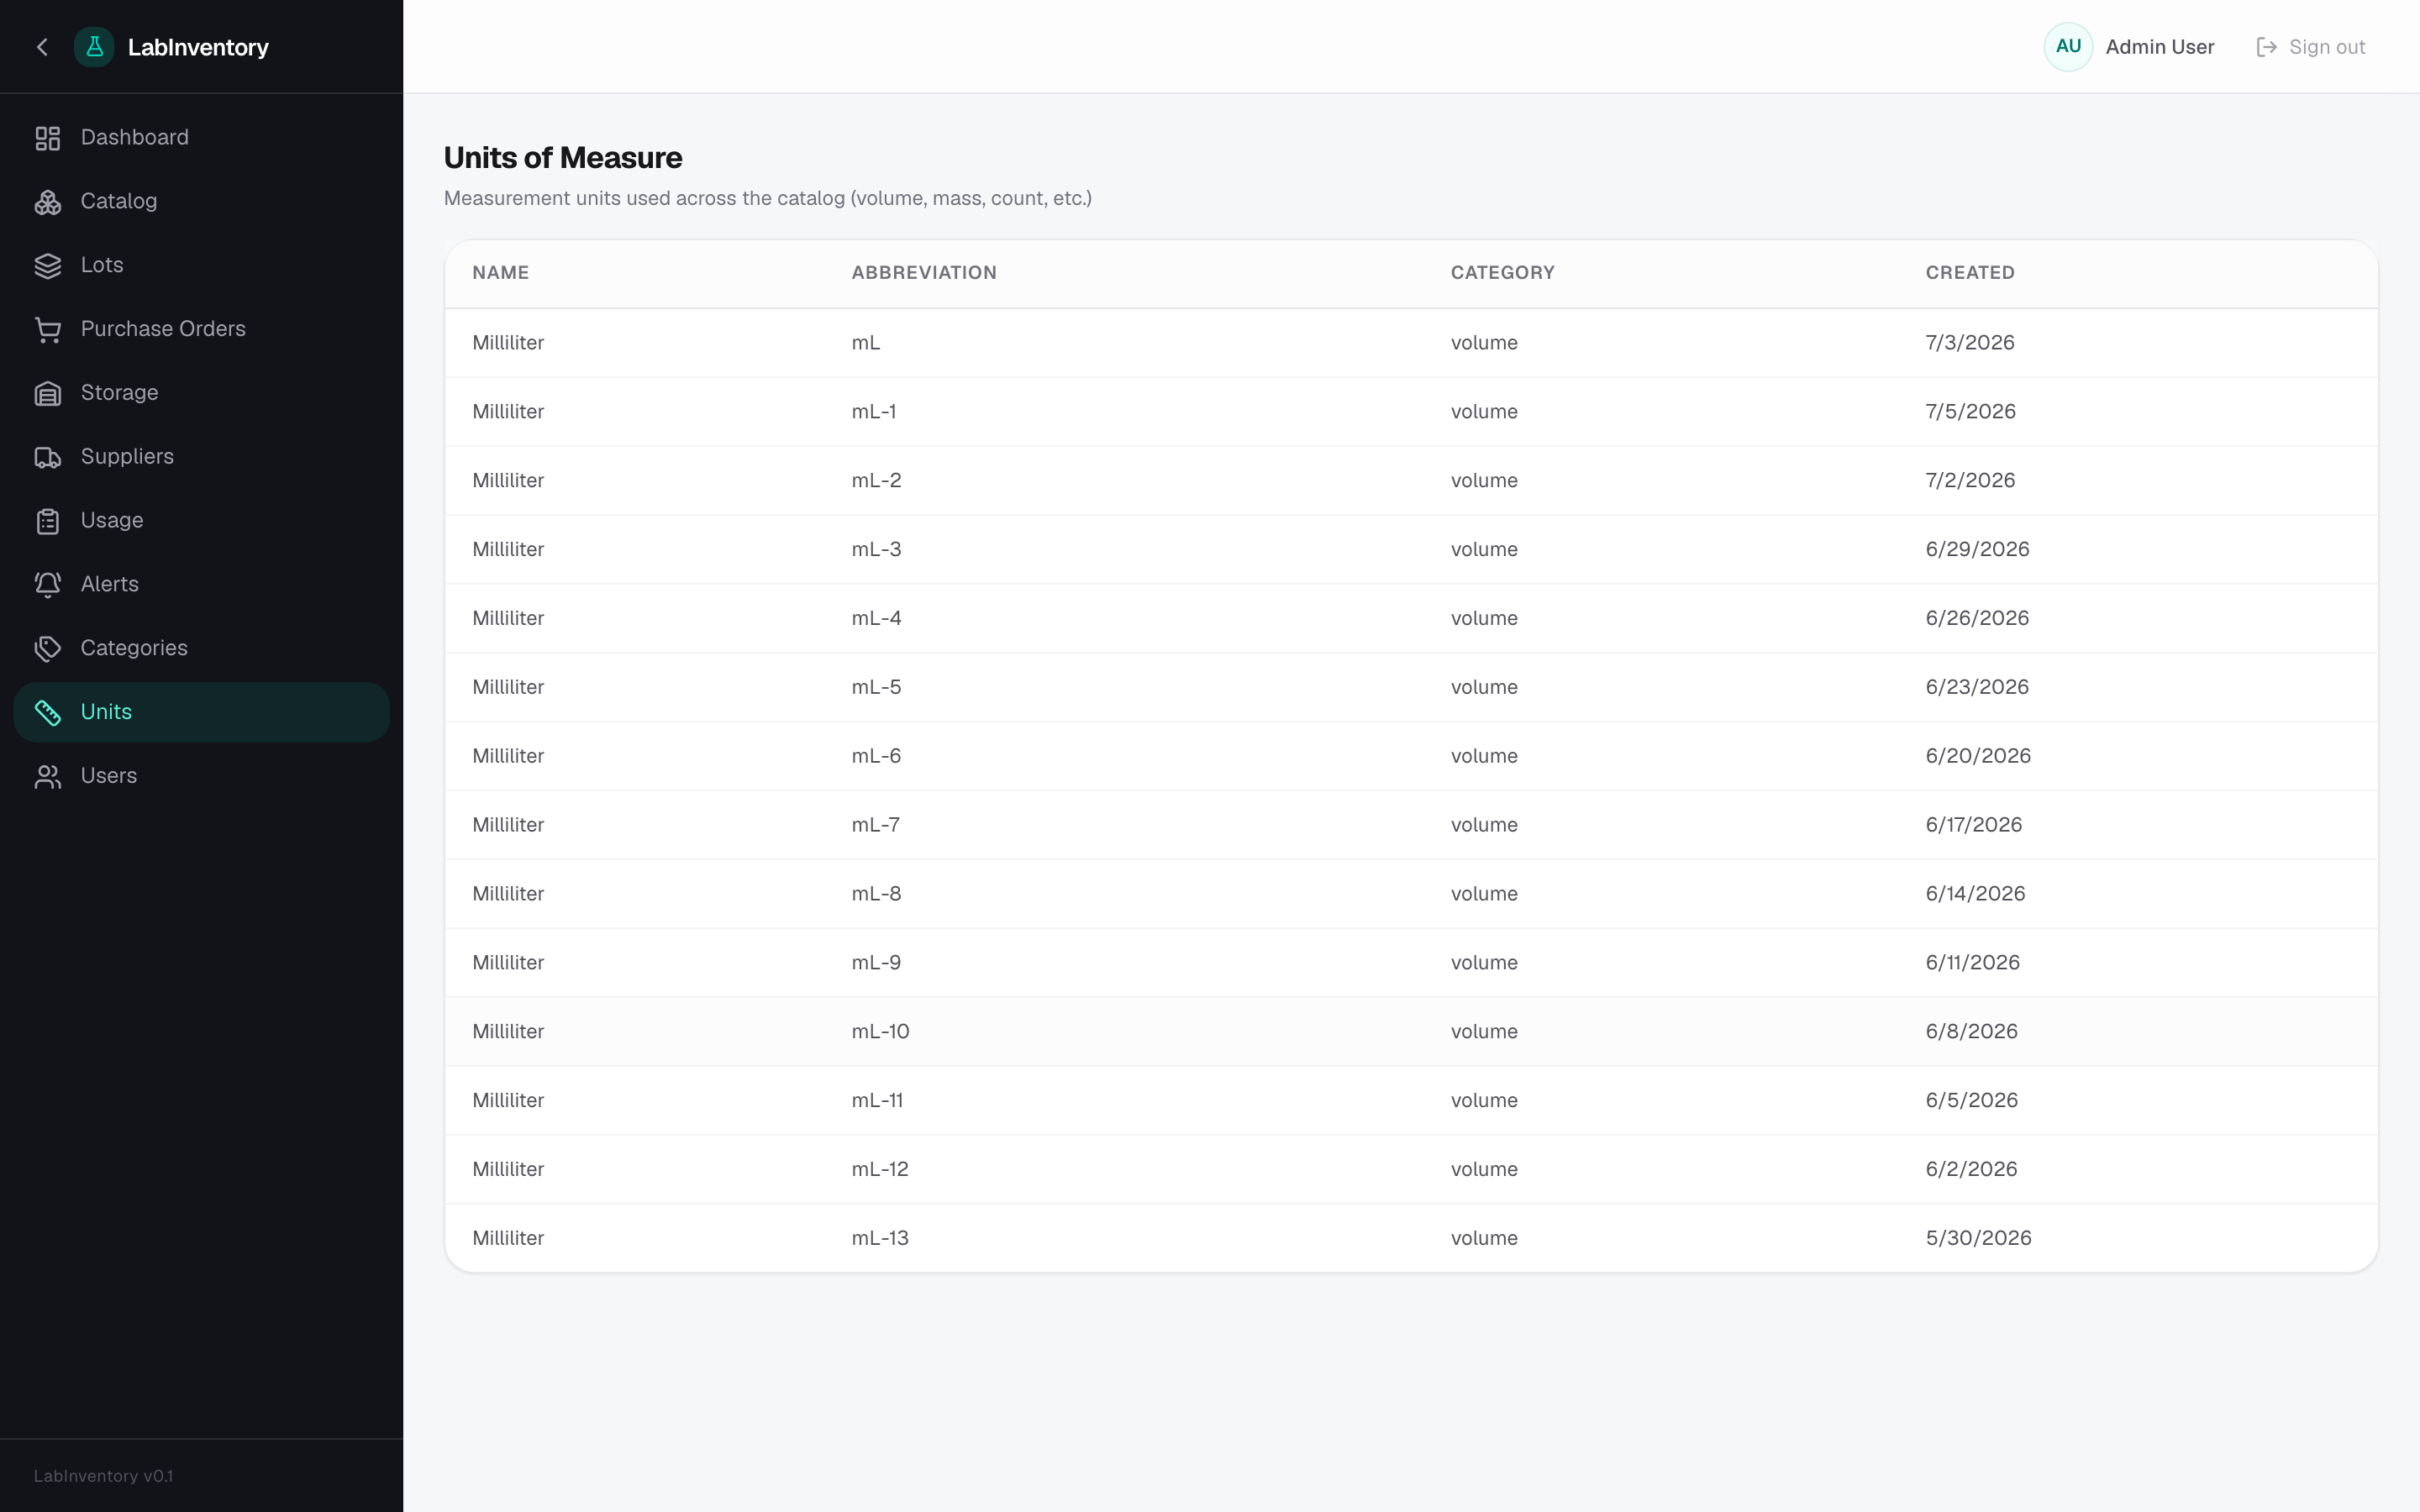Click the CREATED column header
The width and height of the screenshot is (2420, 1512).
[1970, 273]
